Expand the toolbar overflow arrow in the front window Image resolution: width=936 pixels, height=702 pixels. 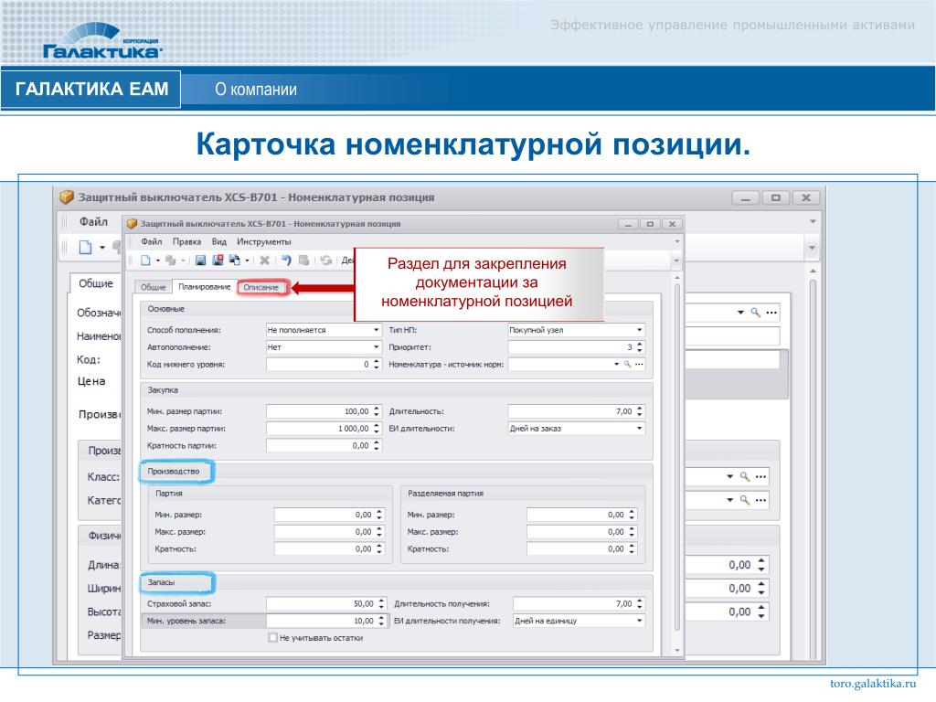tap(676, 261)
